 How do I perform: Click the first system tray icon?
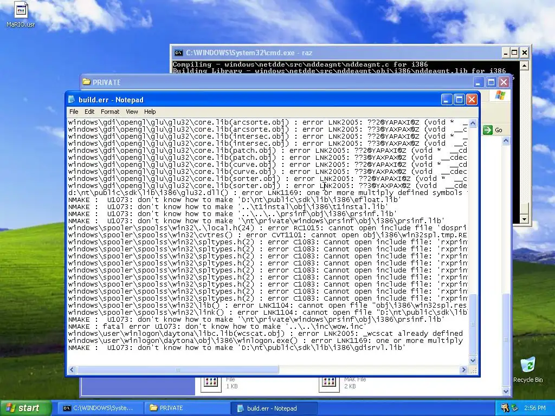pos(505,408)
